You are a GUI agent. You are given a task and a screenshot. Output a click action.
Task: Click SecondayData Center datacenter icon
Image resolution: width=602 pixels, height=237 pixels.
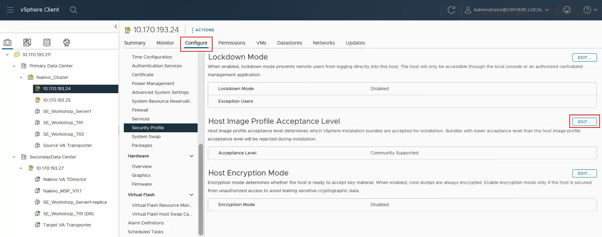tap(24, 157)
